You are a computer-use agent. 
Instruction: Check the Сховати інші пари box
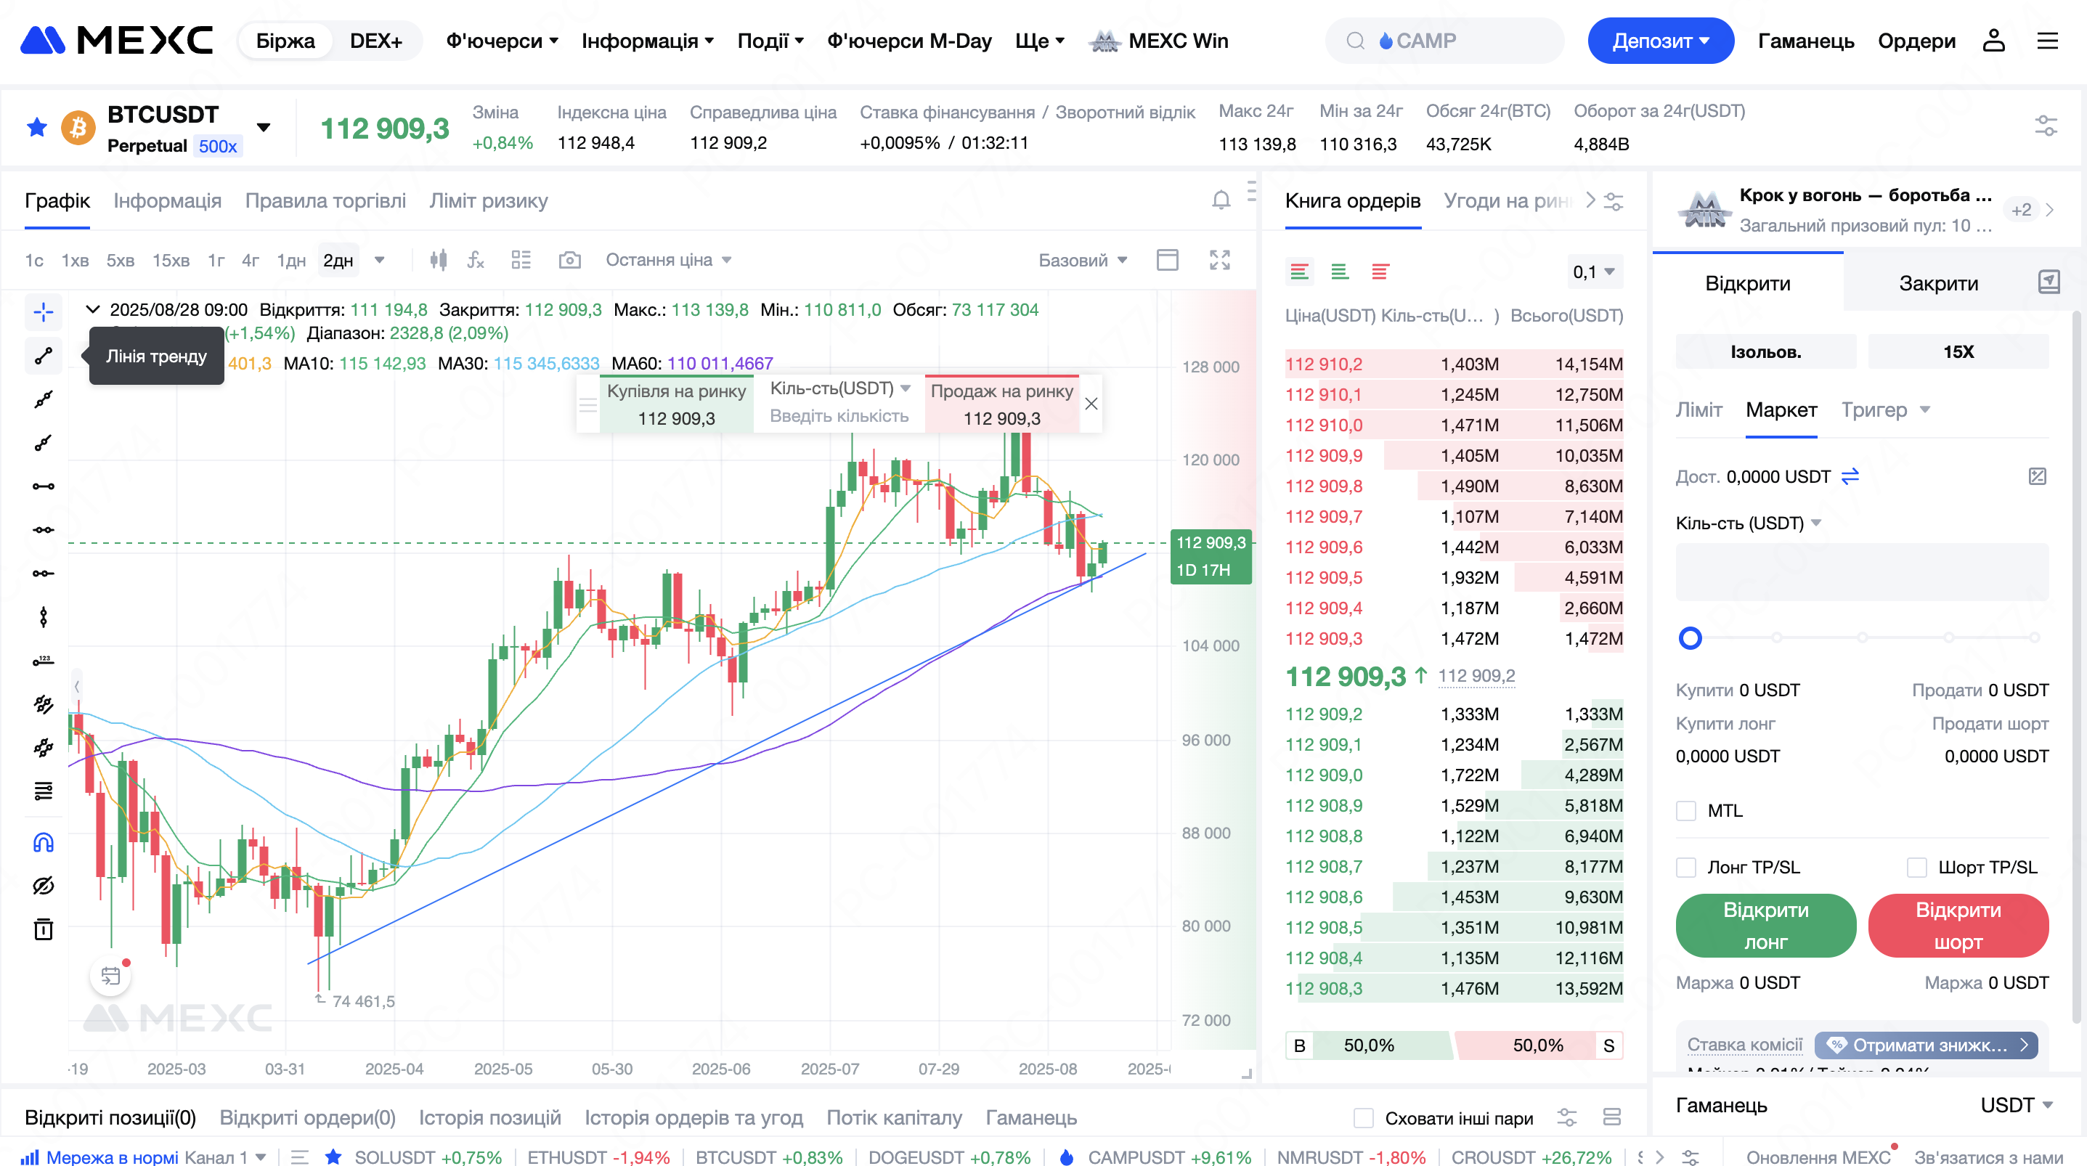tap(1364, 1118)
